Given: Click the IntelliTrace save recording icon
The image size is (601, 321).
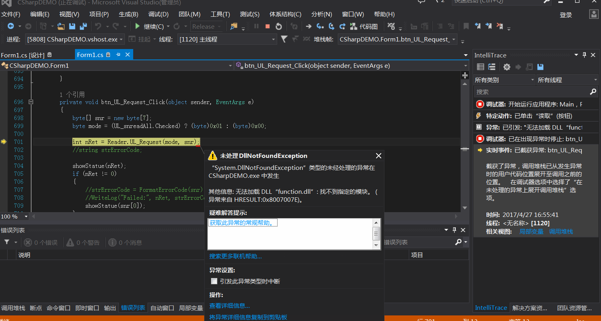Looking at the screenshot, I should click(x=540, y=67).
